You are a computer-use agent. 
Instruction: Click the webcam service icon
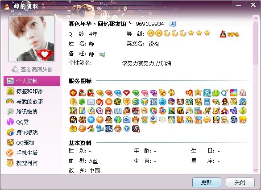[x=153, y=120]
